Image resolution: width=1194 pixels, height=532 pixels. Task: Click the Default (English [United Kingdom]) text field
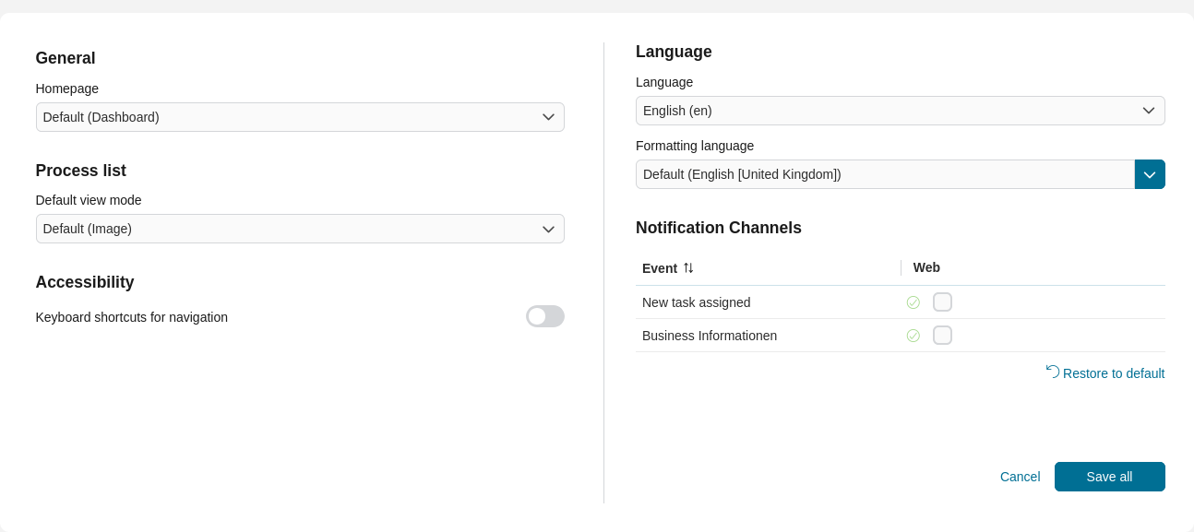(x=884, y=174)
